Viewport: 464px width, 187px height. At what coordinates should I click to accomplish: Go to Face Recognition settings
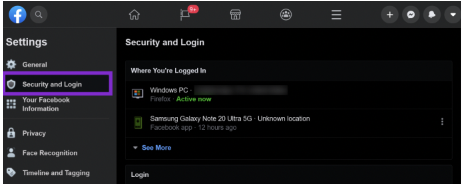(50, 153)
